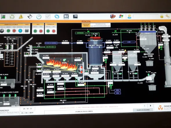The width and height of the screenshot is (171, 128).
Task: Open the alarms warning triangle icon
Action: tap(21, 17)
